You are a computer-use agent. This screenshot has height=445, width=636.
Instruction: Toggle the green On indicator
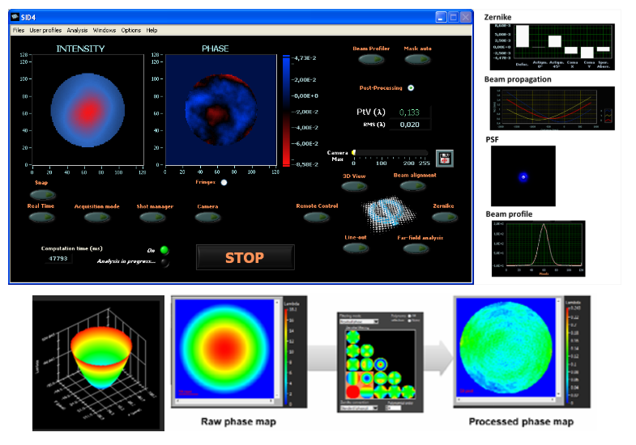click(164, 250)
